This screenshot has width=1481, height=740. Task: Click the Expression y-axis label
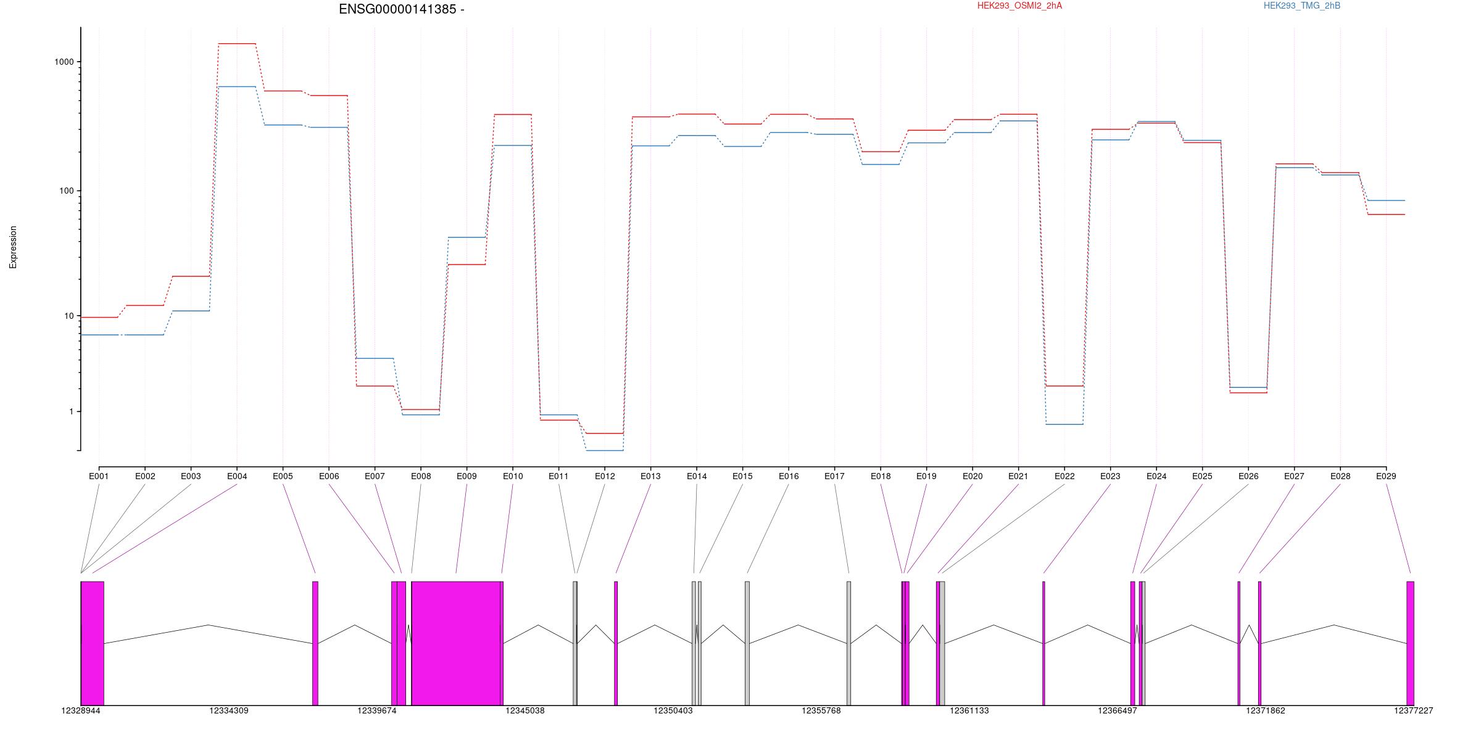point(13,247)
